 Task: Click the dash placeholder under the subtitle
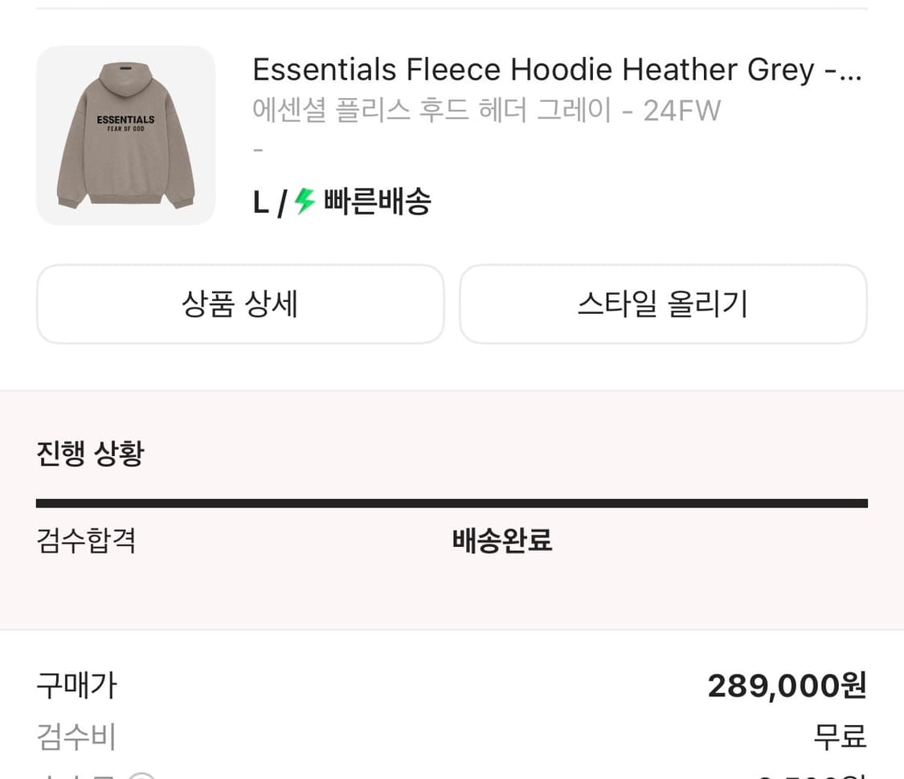tap(258, 149)
